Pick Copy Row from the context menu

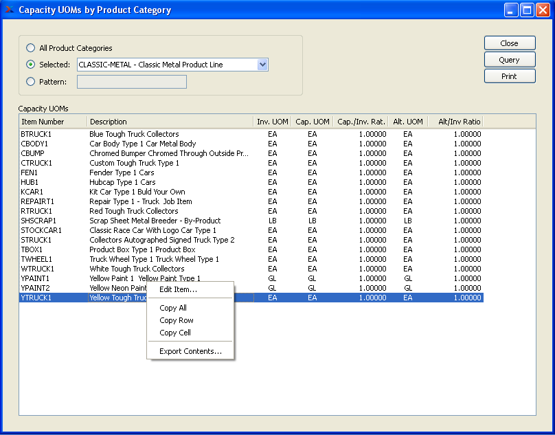(177, 320)
